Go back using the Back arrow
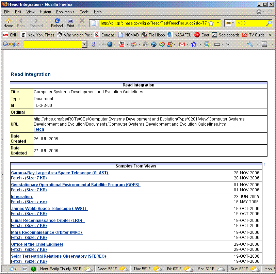 [21, 23]
